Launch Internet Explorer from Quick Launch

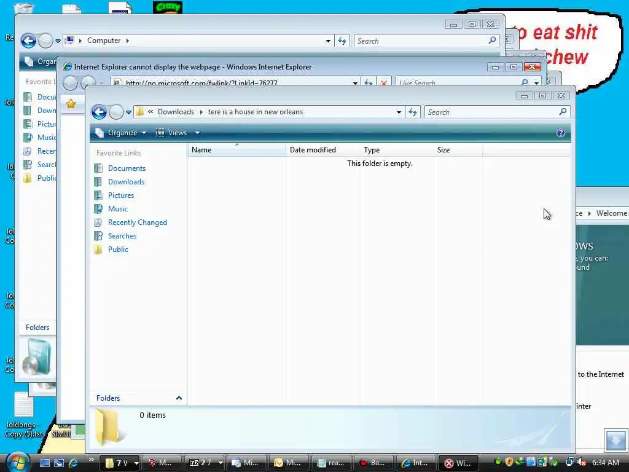[74, 463]
